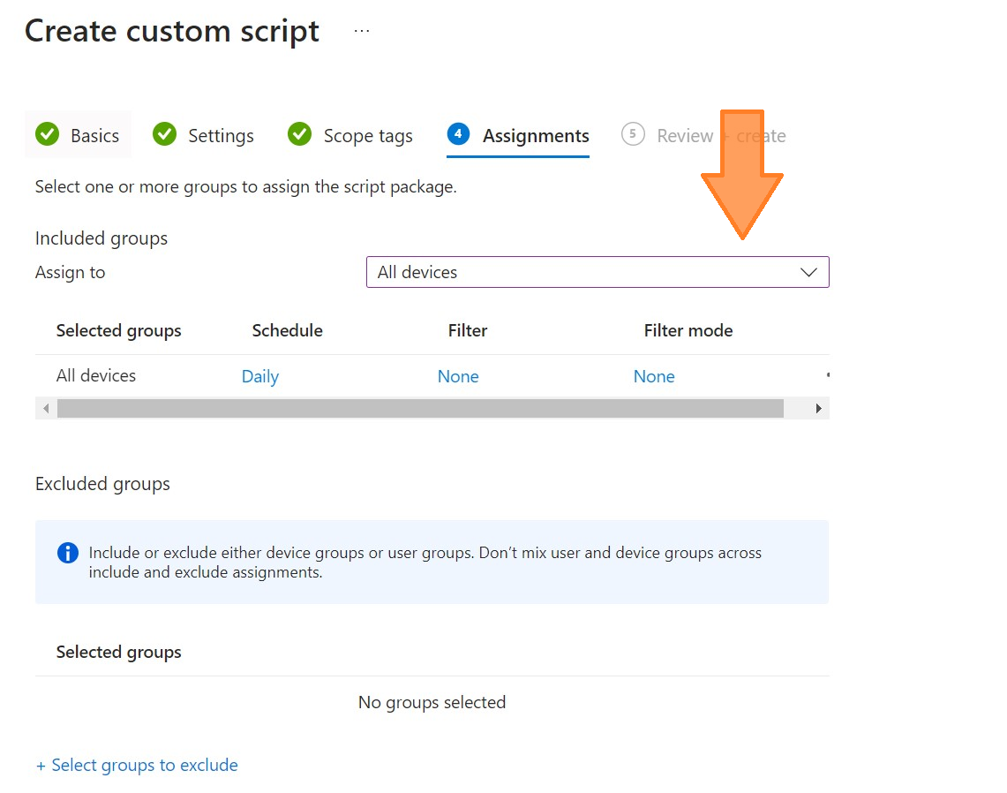
Task: Click the right arrow of the horizontal scrollbar
Action: (818, 408)
